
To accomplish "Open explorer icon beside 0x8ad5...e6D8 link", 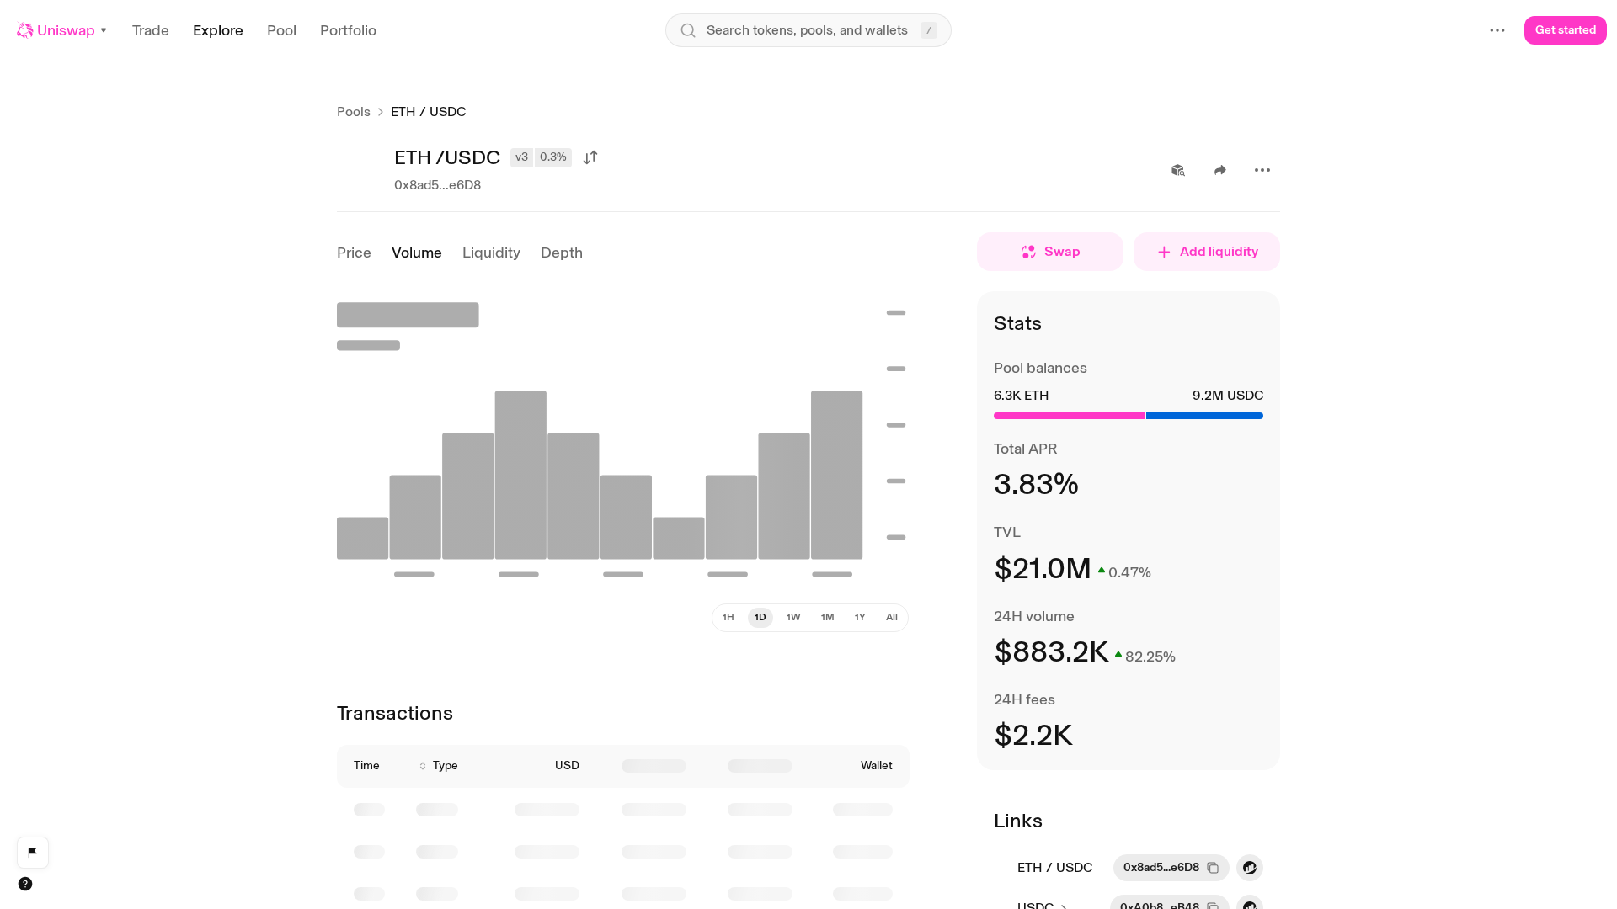I will (x=1250, y=868).
